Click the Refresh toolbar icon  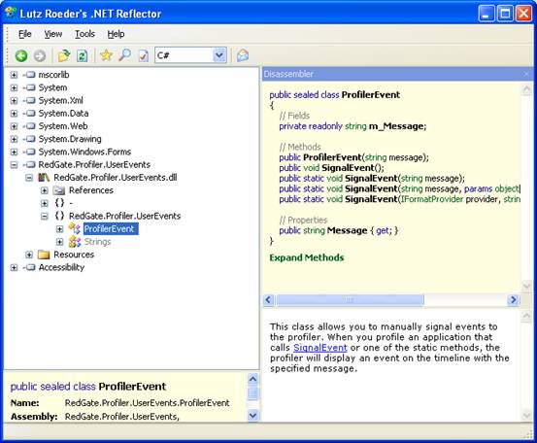(x=82, y=55)
